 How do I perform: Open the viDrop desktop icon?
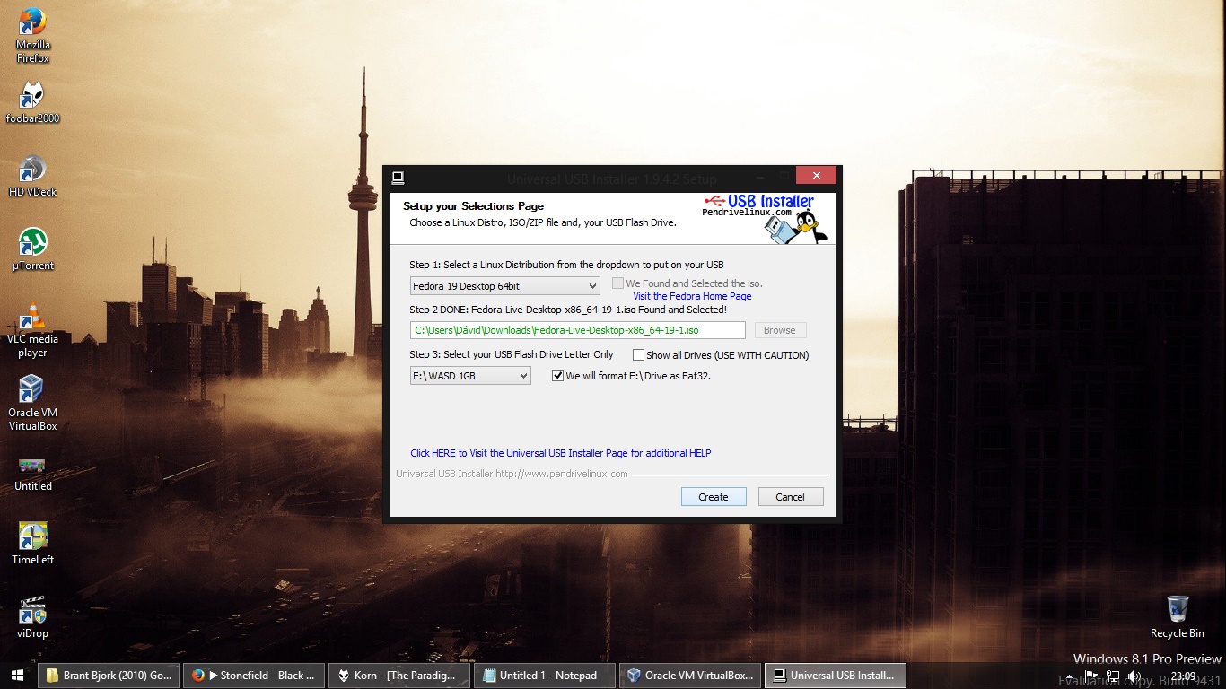point(31,612)
